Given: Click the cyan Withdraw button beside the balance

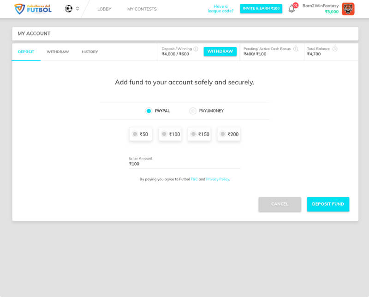Looking at the screenshot, I should pos(220,51).
